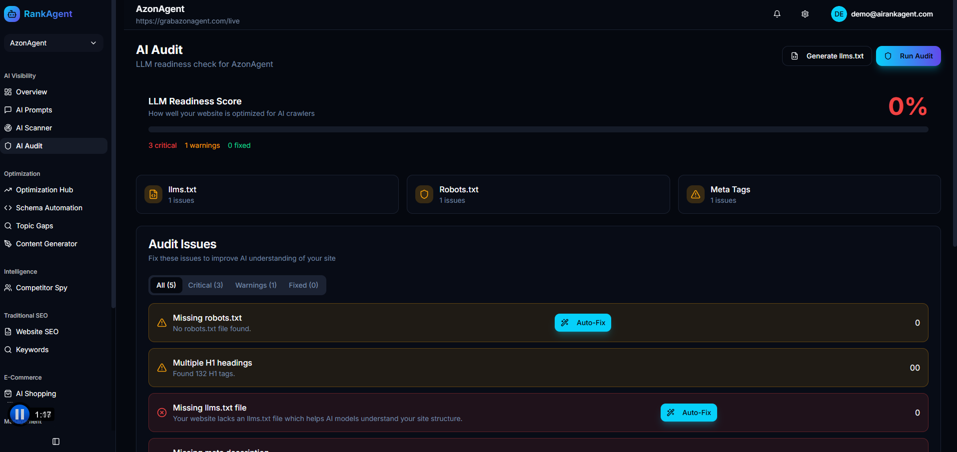The image size is (957, 452).
Task: Click the RankAgent logo icon
Action: (12, 14)
